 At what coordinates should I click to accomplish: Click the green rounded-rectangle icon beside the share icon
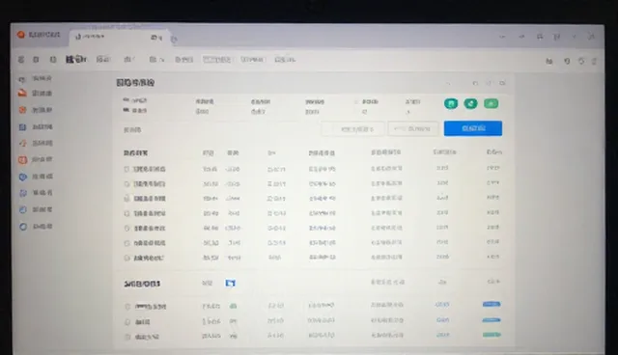(x=492, y=103)
